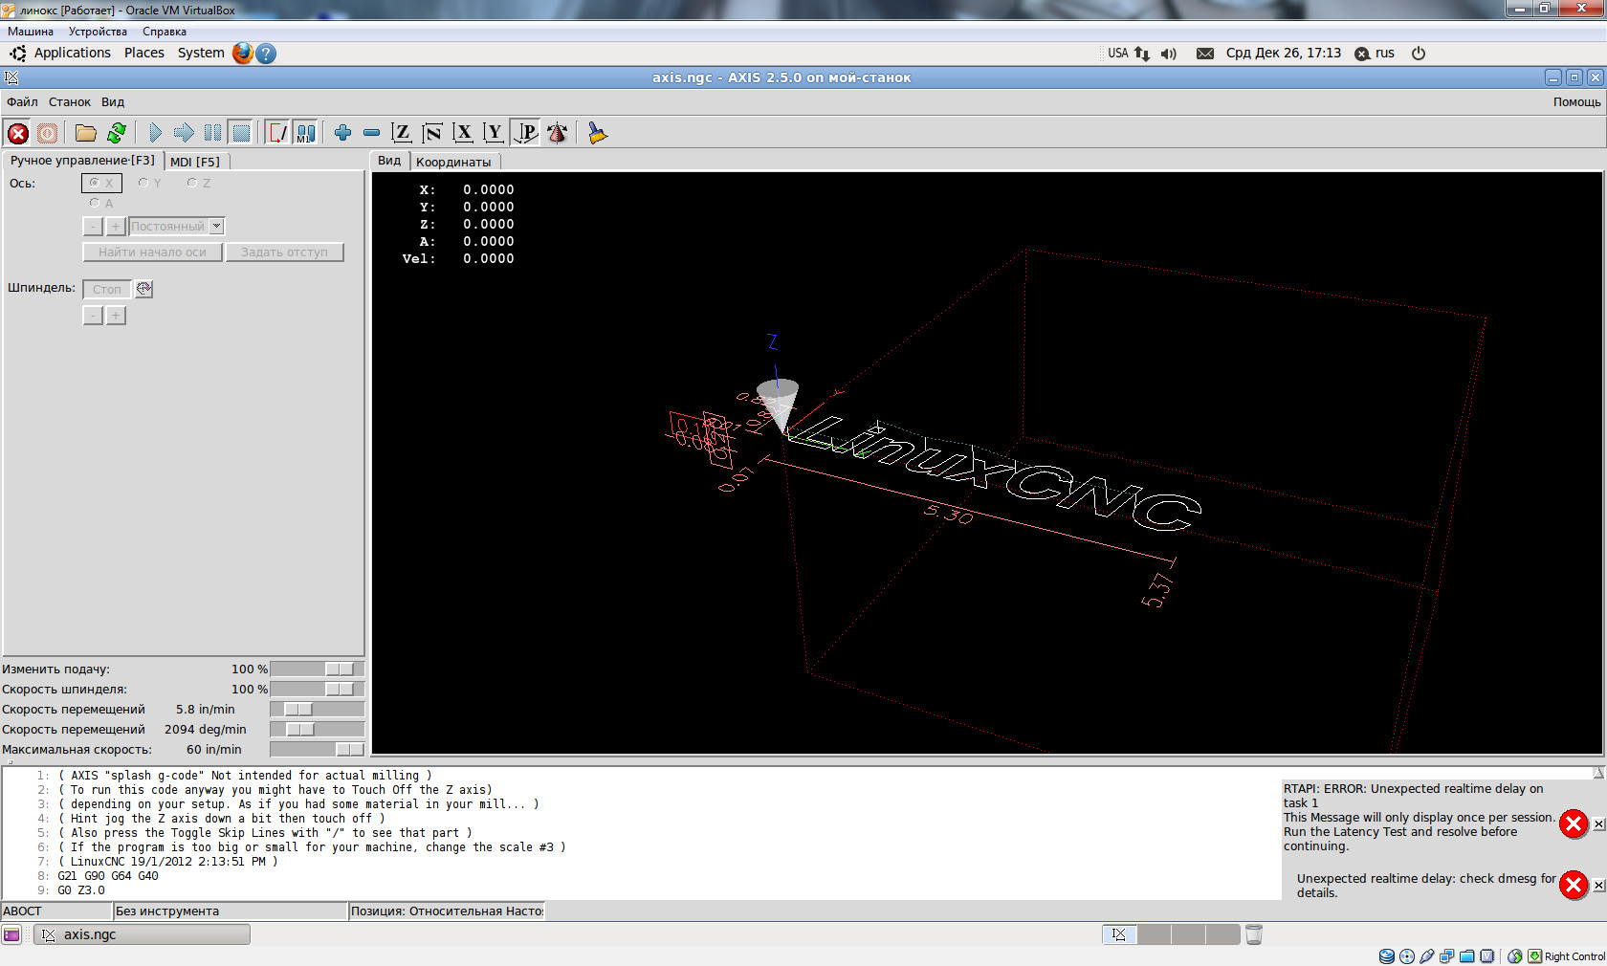Switch to the perspective P view icon

(x=526, y=133)
